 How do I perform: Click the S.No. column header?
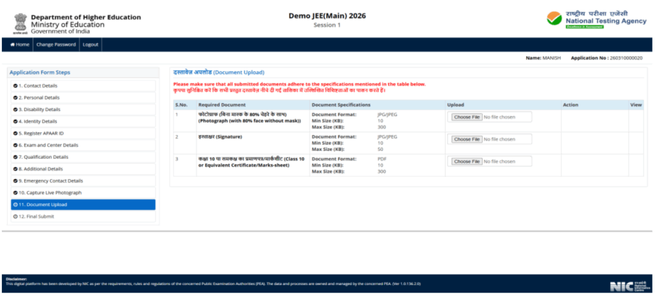pyautogui.click(x=181, y=105)
